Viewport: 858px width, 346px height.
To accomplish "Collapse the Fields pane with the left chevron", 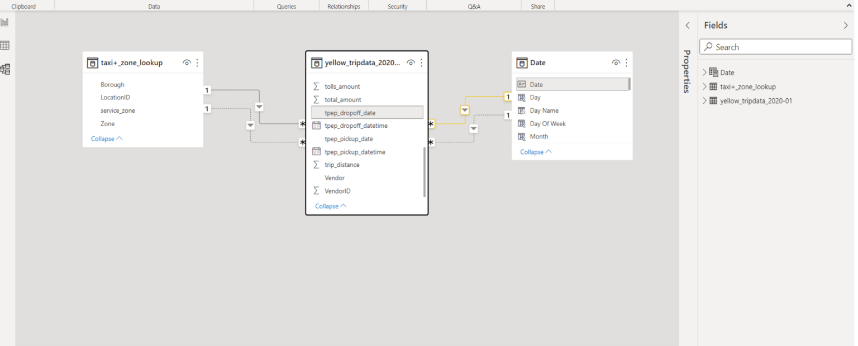I will [x=687, y=25].
